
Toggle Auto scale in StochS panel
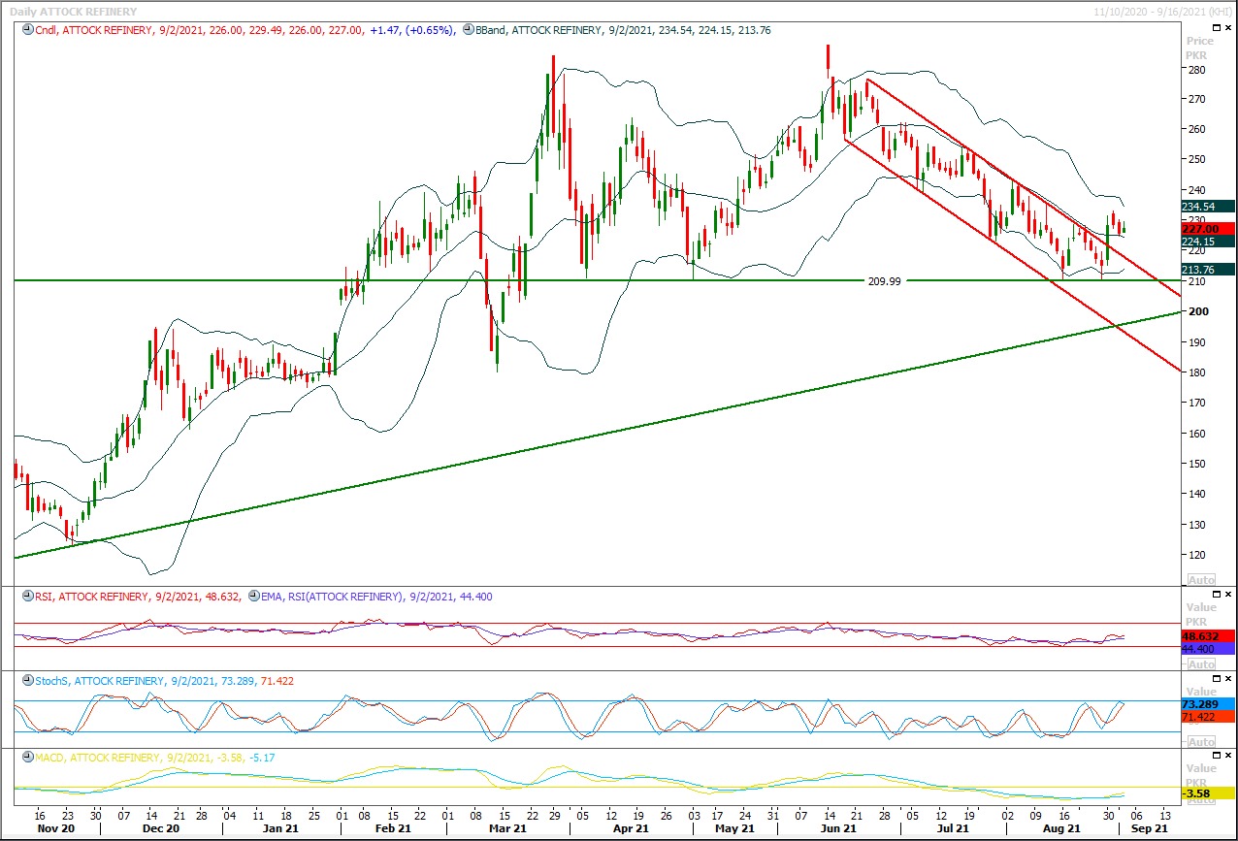1201,741
